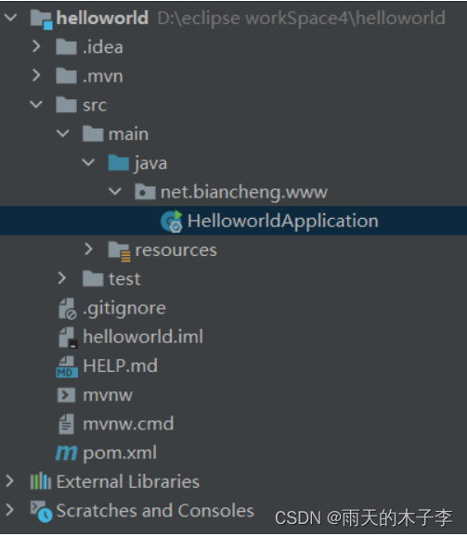Select the mvnw.cmd file entry
Screen dimensions: 467x536
128,424
